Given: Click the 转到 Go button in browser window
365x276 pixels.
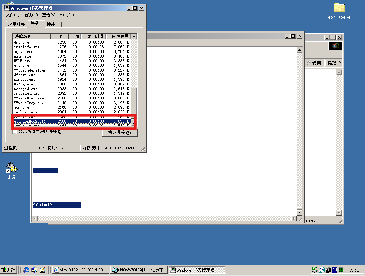Looking at the screenshot, I should (x=314, y=63).
